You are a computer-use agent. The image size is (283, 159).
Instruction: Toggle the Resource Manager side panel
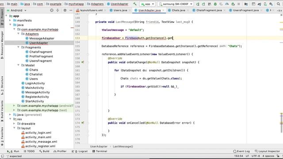point(2,45)
